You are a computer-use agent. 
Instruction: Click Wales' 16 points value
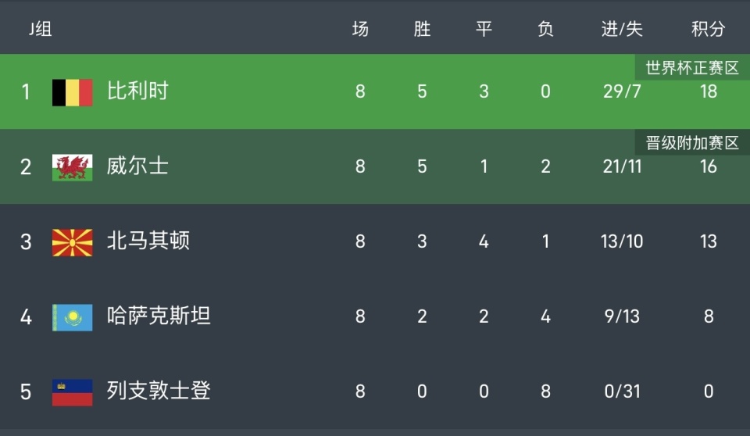click(708, 166)
